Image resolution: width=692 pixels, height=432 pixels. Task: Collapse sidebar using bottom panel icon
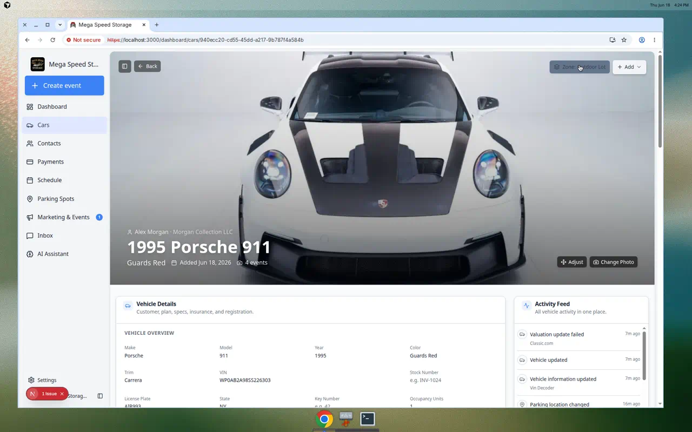tap(100, 396)
